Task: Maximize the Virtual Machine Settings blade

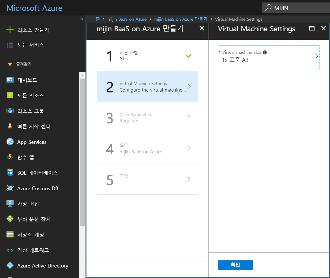Action: point(312,28)
